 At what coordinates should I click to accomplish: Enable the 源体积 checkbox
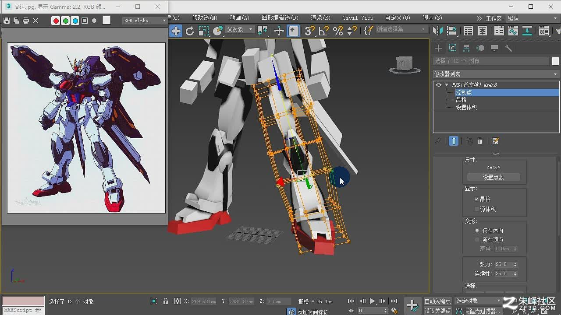[477, 210]
